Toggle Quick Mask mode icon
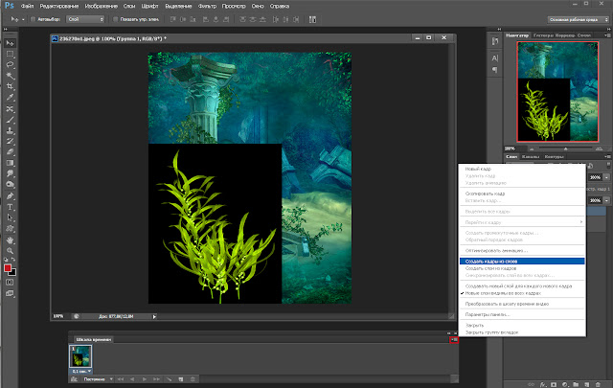This screenshot has width=613, height=388. (10, 282)
